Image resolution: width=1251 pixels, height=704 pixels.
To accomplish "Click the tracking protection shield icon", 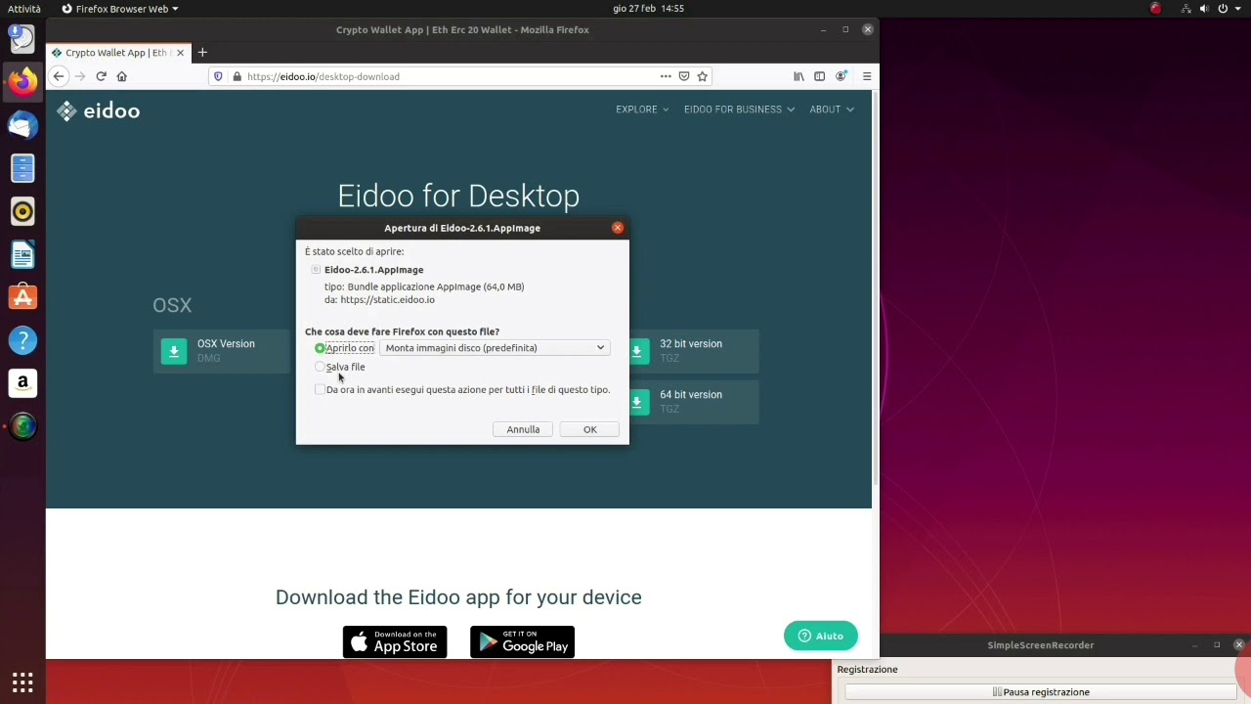I will pos(218,76).
